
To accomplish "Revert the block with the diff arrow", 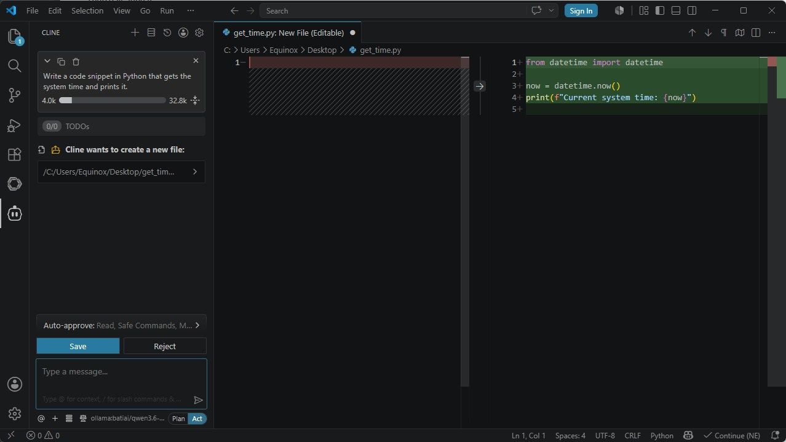I will [x=479, y=86].
